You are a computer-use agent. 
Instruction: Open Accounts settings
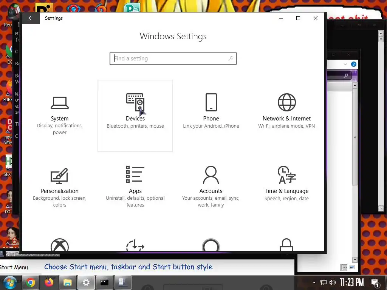click(211, 187)
